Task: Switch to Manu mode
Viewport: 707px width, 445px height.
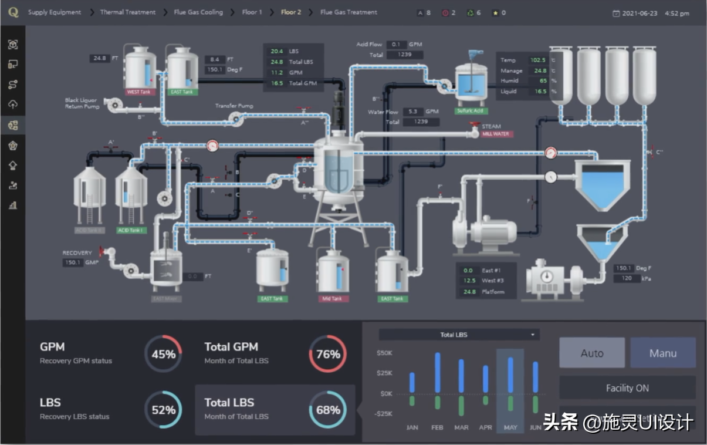Action: point(663,353)
